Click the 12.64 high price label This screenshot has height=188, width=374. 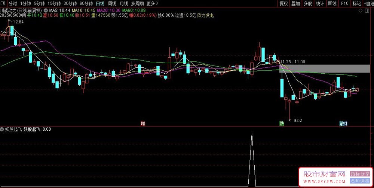click(18, 22)
